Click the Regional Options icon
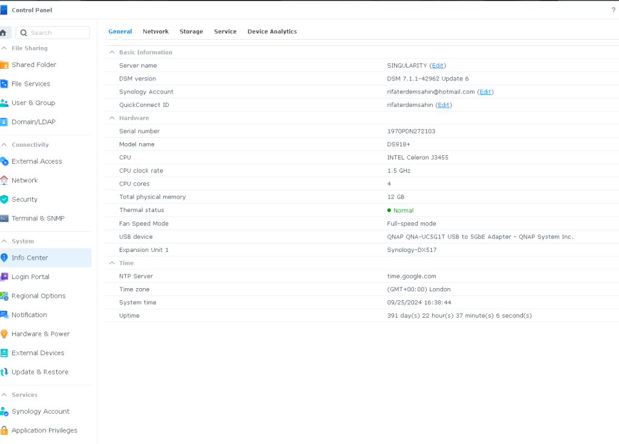Image resolution: width=619 pixels, height=444 pixels. point(4,295)
